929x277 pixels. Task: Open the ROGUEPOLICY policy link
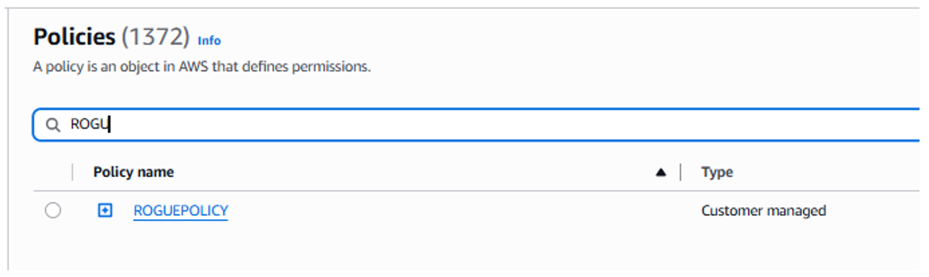181,211
